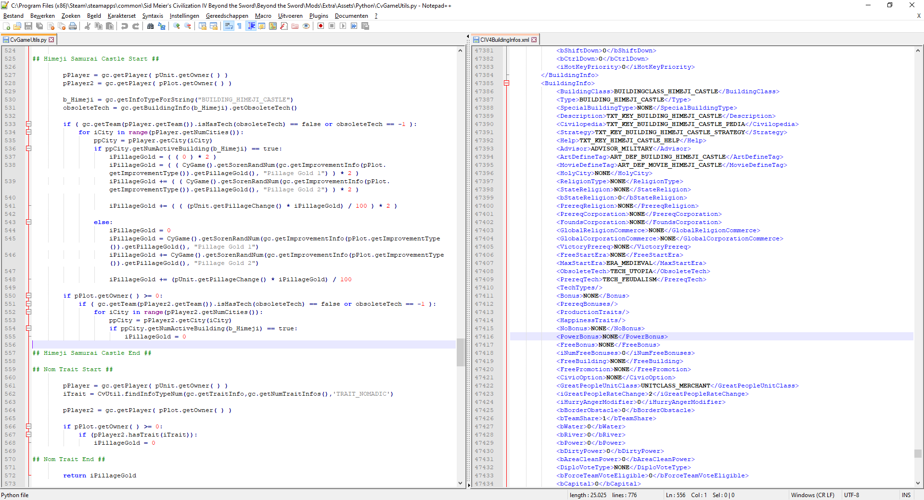This screenshot has height=500, width=924.
Task: Open the Folder as Workspace icon
Action: click(295, 26)
